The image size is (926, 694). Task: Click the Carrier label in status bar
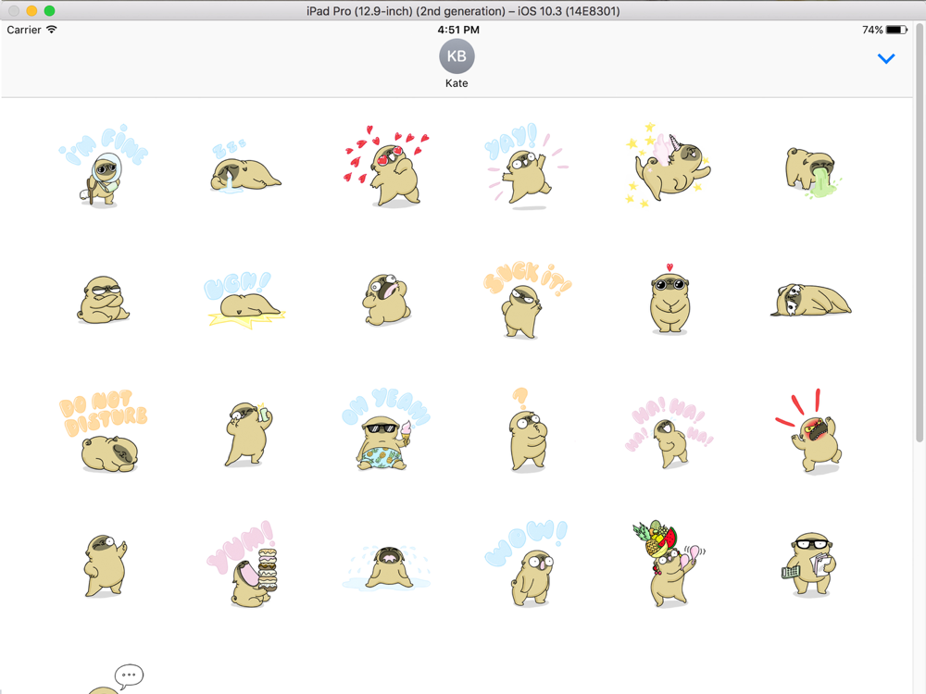24,30
